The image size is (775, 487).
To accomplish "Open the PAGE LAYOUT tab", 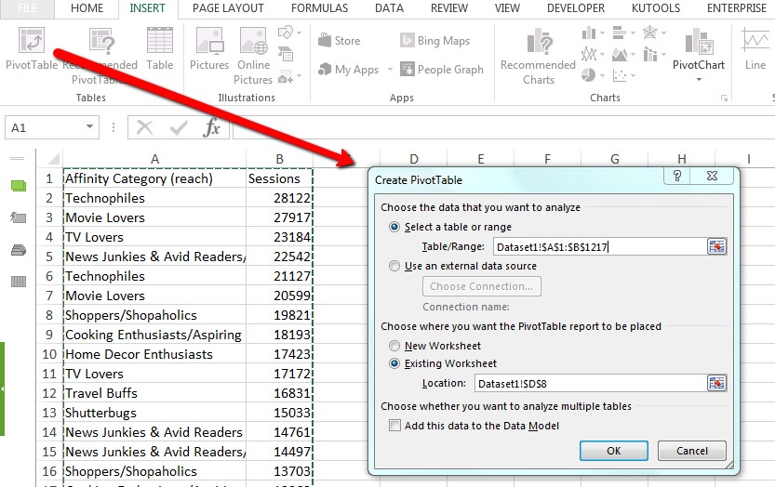I will pos(230,8).
